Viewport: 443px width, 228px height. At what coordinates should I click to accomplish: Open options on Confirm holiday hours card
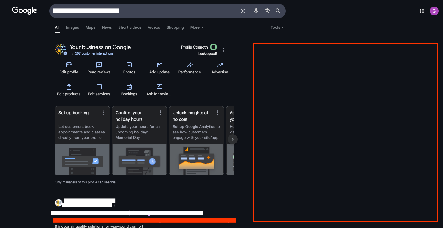pos(160,113)
